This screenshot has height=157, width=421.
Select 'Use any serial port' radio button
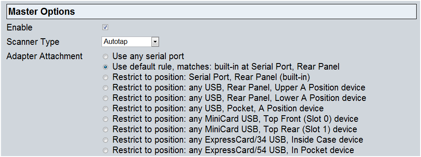106,57
